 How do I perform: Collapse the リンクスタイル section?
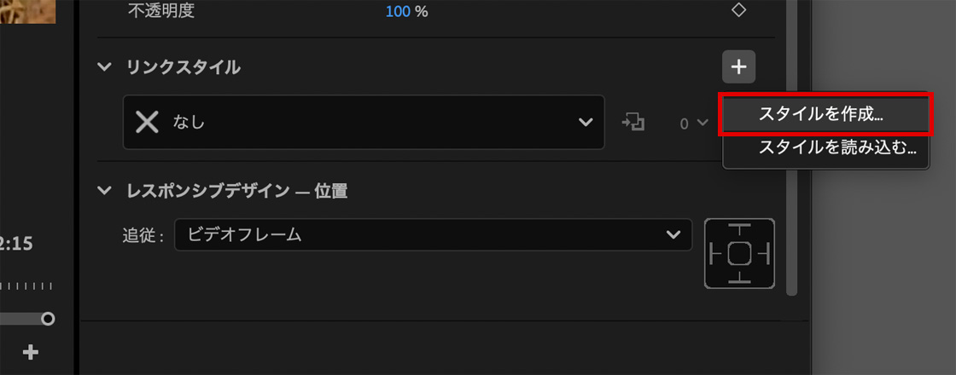click(x=105, y=67)
